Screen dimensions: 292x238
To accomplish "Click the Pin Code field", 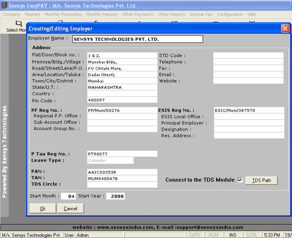I will click(122, 100).
